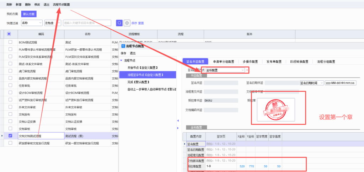Click the blue search magnifier button
The width and height of the screenshot is (364, 172).
(x=119, y=23)
